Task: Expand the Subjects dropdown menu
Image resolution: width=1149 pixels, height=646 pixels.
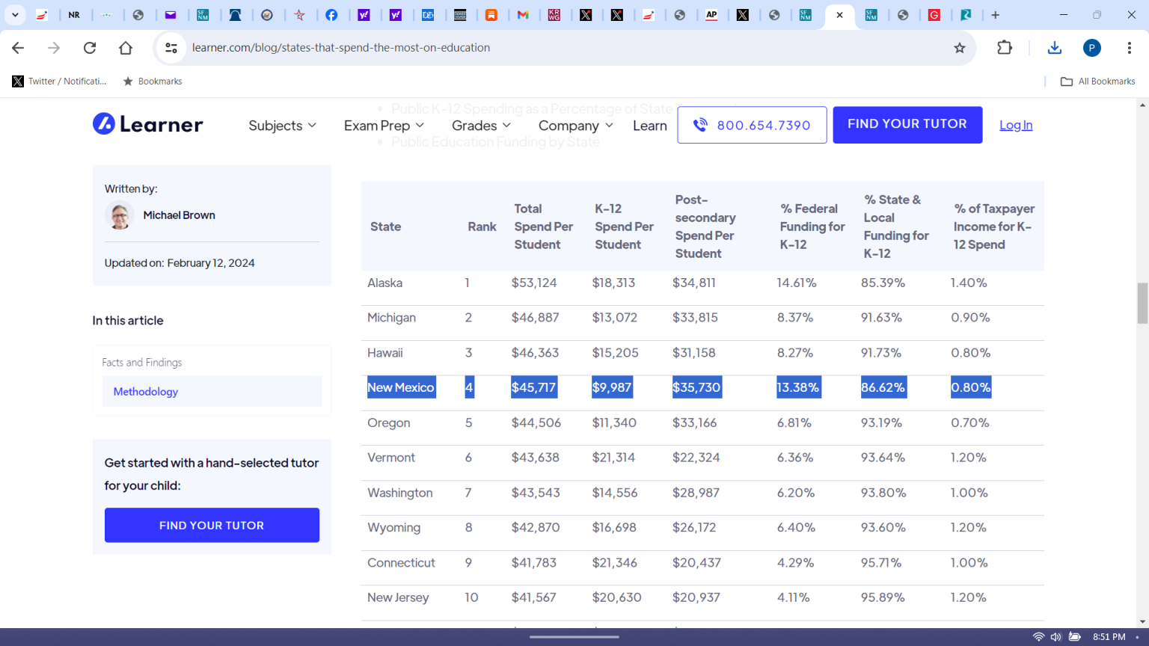Action: (282, 126)
